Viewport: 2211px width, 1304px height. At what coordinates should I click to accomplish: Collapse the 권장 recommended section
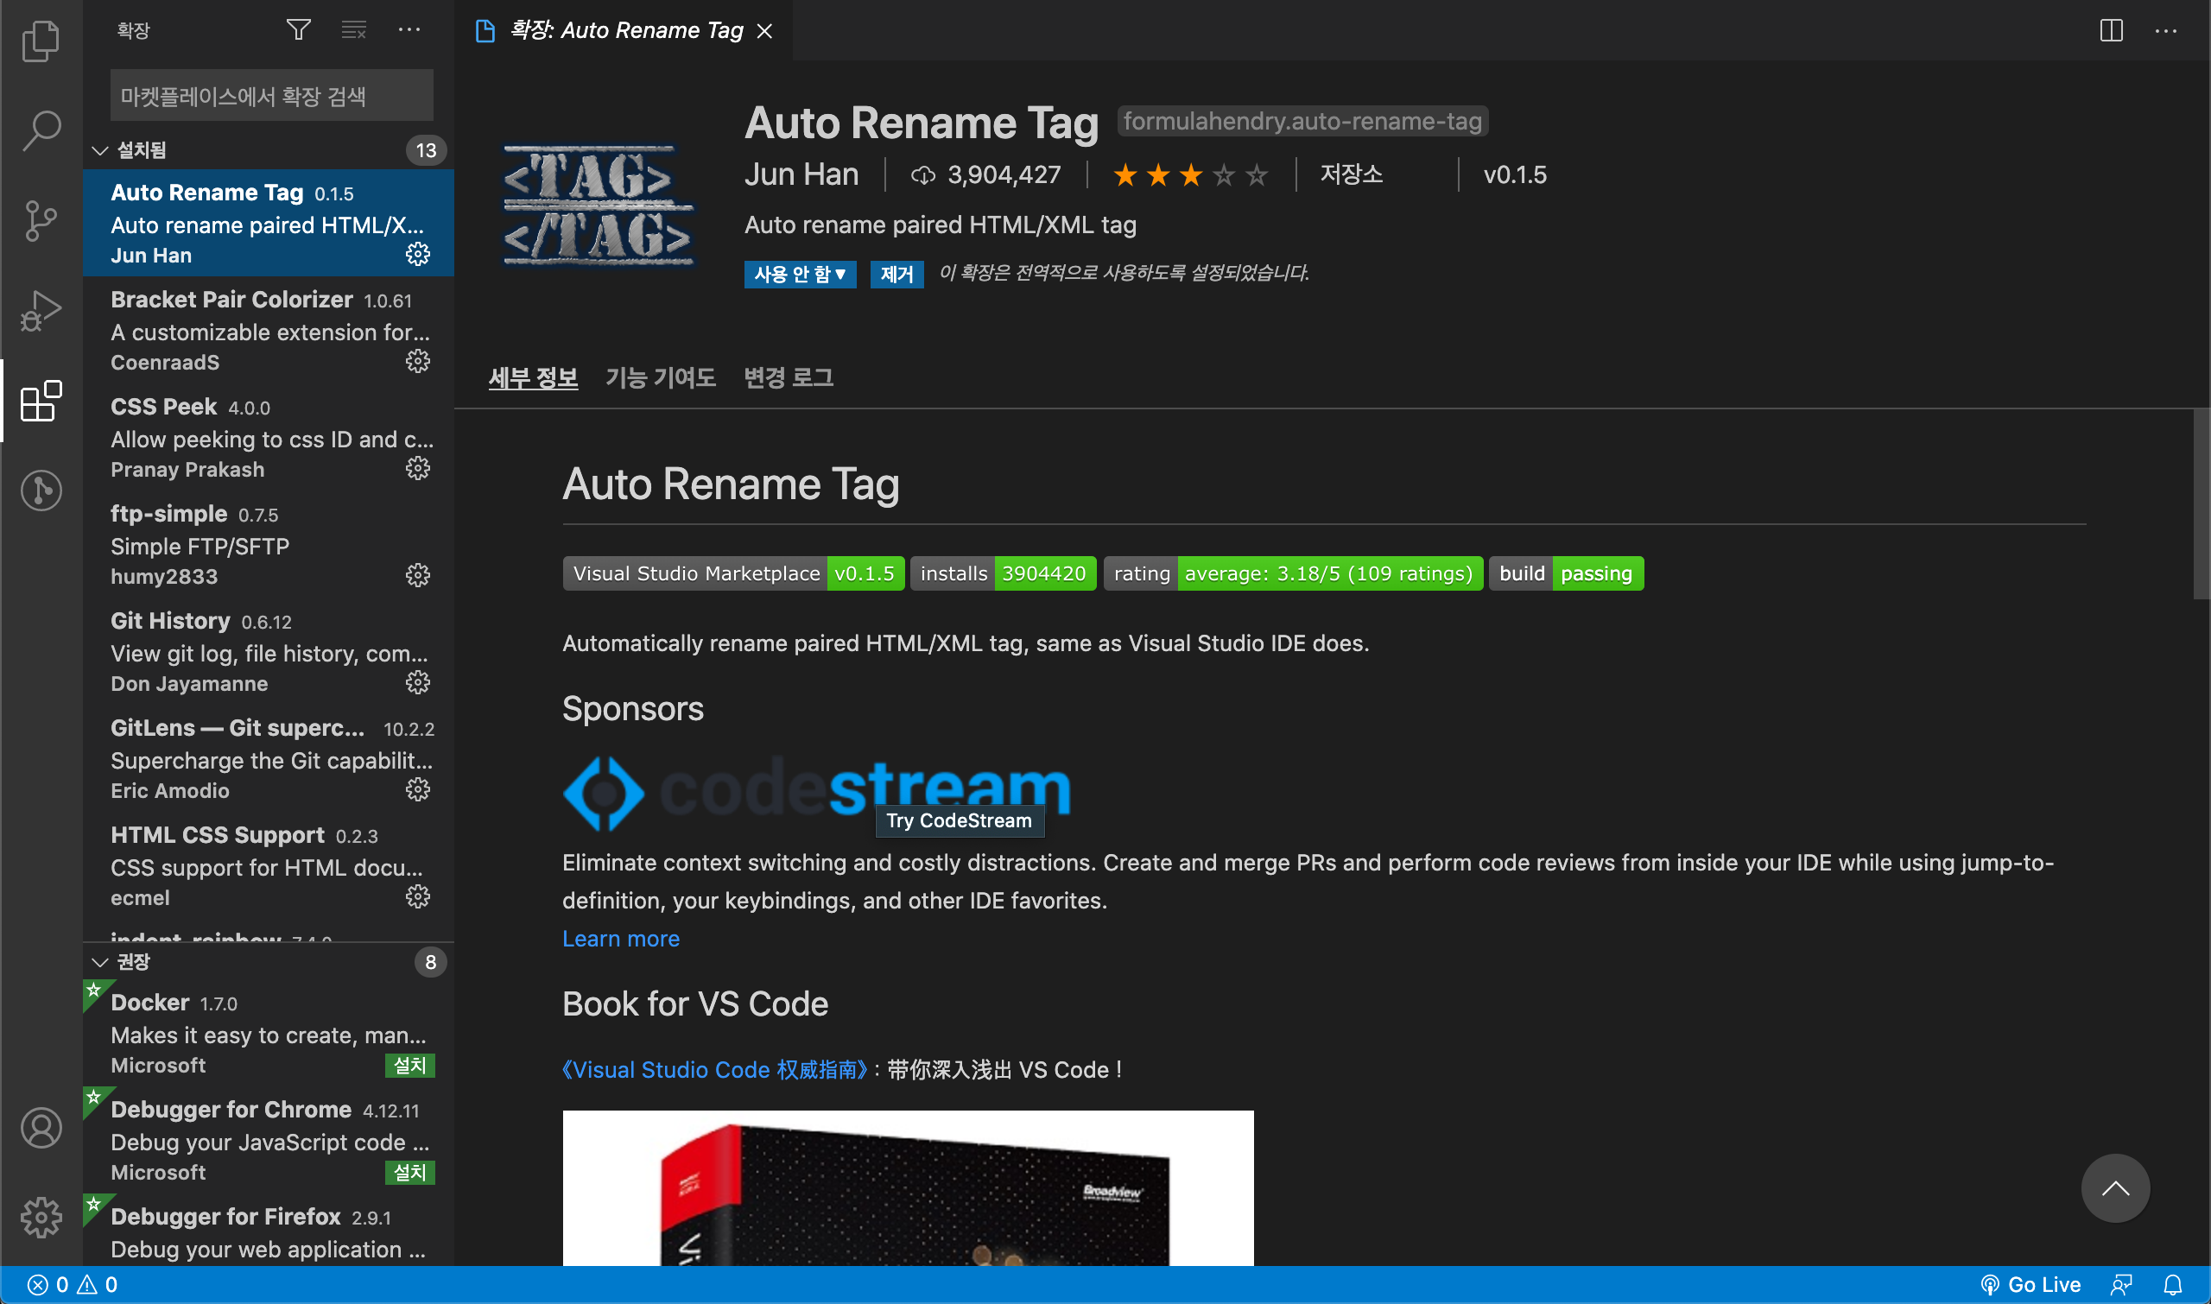(100, 962)
